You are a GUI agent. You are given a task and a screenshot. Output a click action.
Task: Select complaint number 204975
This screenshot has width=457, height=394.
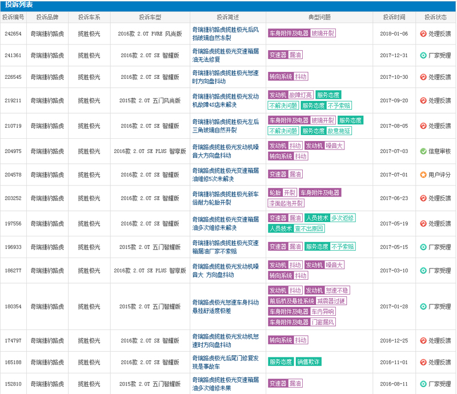pos(13,151)
